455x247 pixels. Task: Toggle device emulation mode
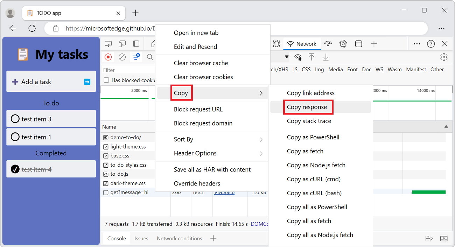click(122, 43)
